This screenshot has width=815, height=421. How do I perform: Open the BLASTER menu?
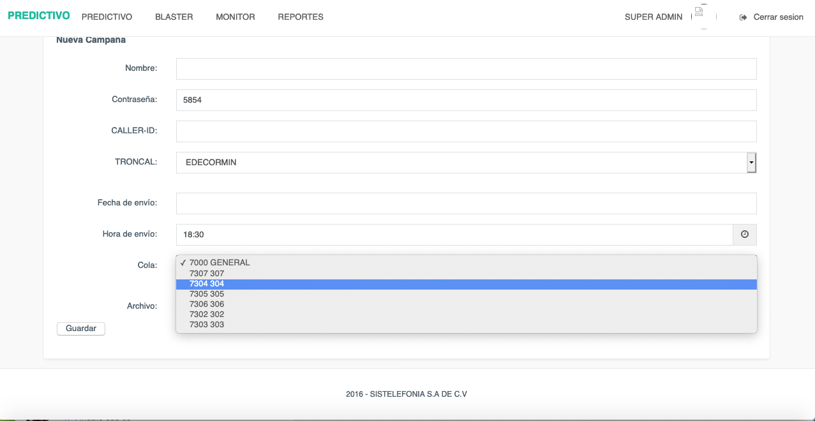pyautogui.click(x=174, y=17)
